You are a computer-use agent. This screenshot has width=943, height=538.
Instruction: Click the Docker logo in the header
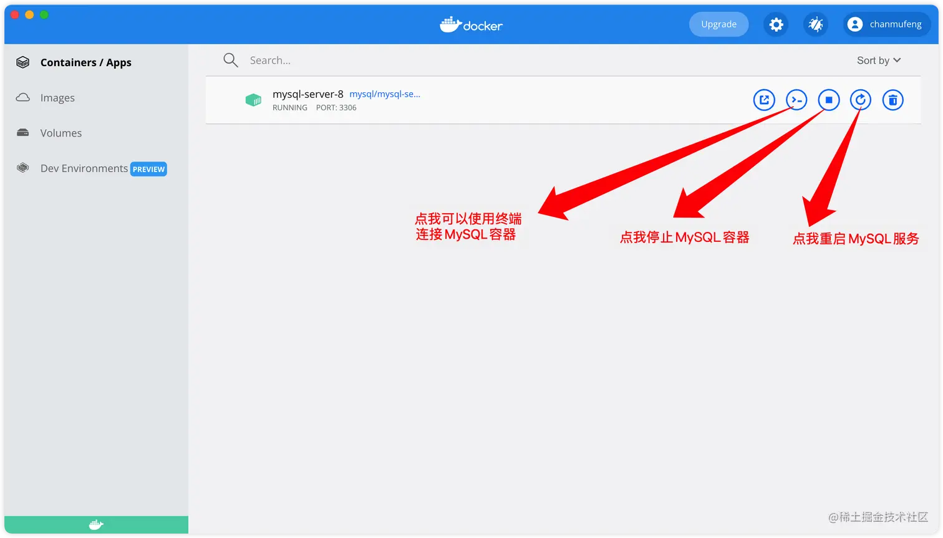coord(471,24)
